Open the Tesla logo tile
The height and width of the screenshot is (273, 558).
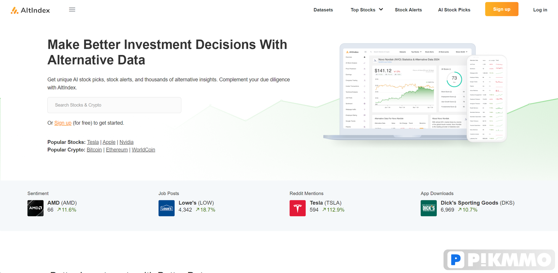298,208
